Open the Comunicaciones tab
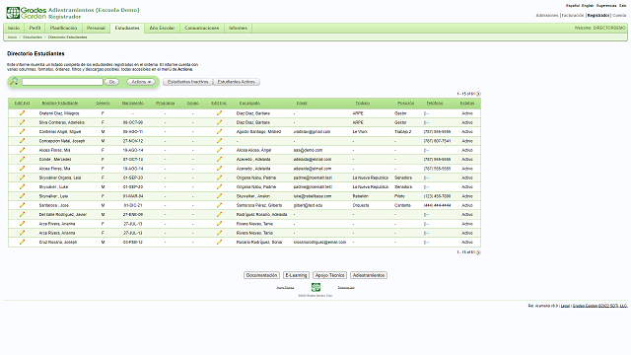 201,29
